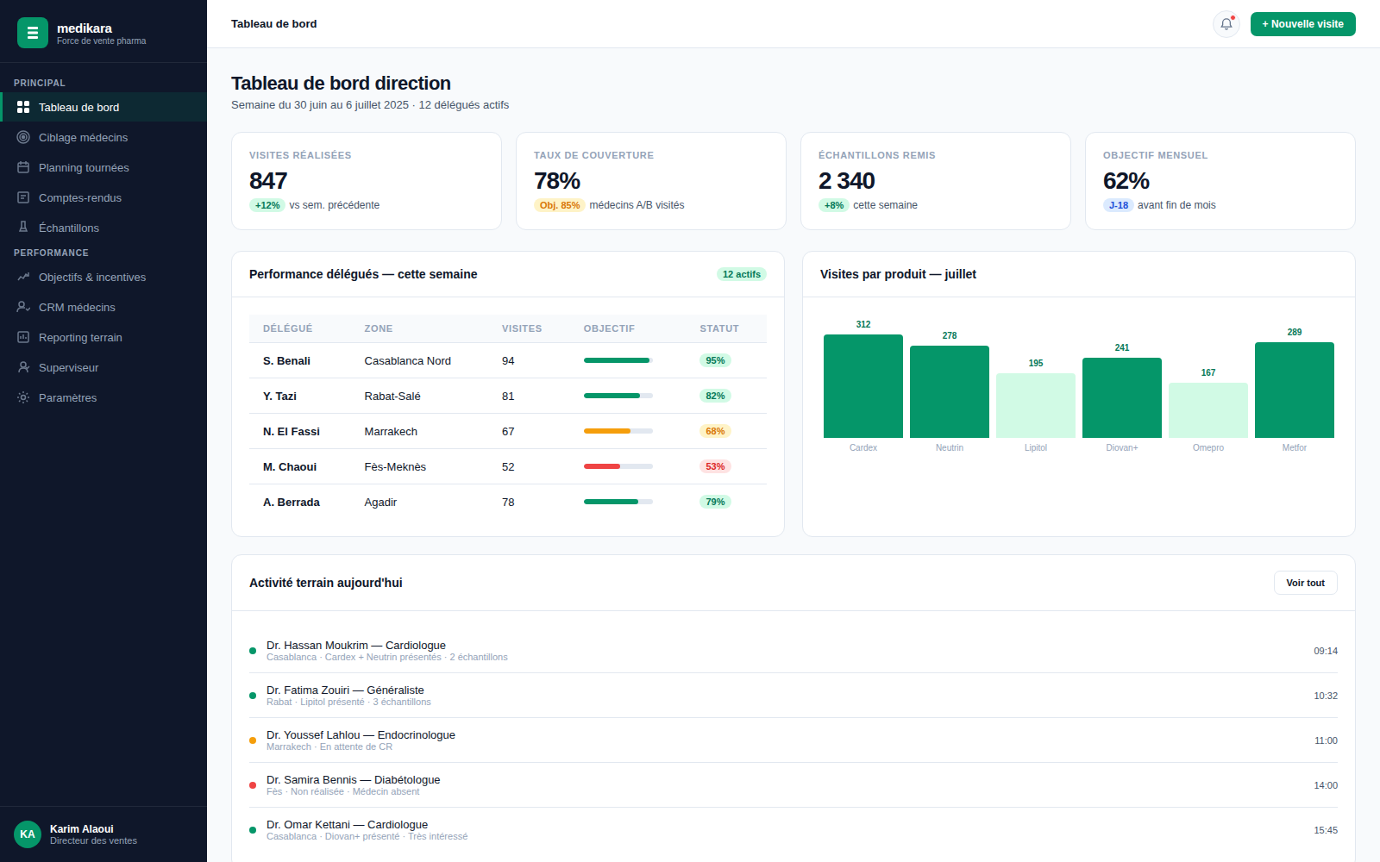
Task: Select Tableau de bord menu item
Action: [x=103, y=107]
